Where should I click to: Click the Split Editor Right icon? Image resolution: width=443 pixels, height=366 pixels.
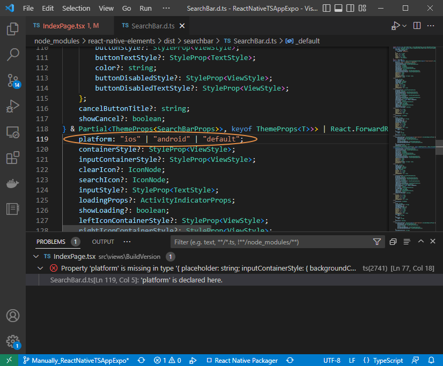point(416,26)
